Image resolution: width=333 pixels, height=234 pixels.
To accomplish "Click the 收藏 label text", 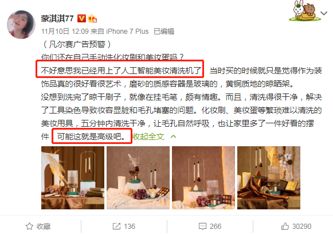I will 44,227.
